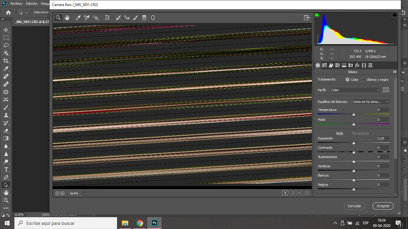Viewport: 408px width, 229px height.
Task: Open the Archivo menu in Photoshop
Action: click(16, 4)
